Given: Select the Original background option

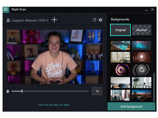Looking at the screenshot, I should [120, 30].
